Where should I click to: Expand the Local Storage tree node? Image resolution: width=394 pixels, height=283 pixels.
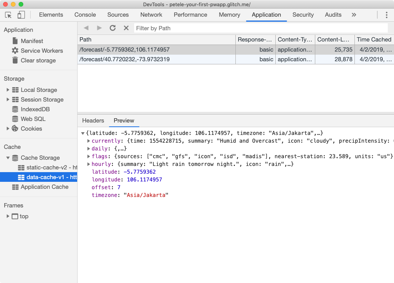pyautogui.click(x=8, y=90)
